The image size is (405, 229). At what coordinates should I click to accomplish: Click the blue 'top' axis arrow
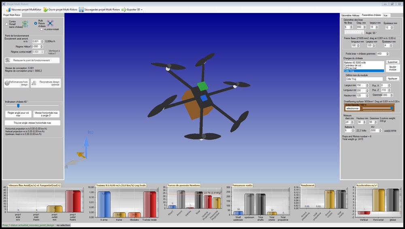click(x=86, y=147)
